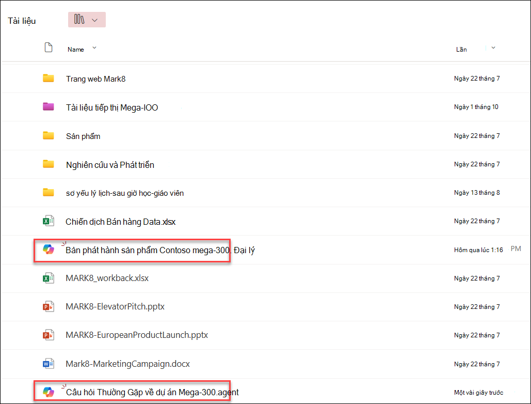
Task: Click date 'Ngày 1 tháng 10'
Action: click(x=476, y=107)
